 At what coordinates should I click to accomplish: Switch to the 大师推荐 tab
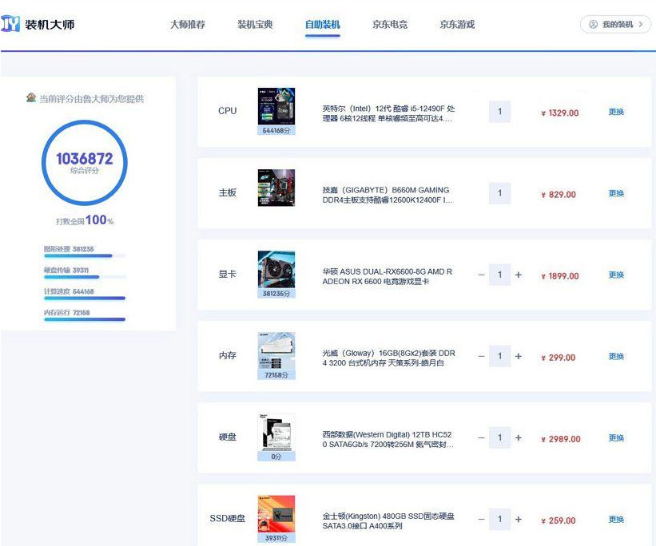187,25
